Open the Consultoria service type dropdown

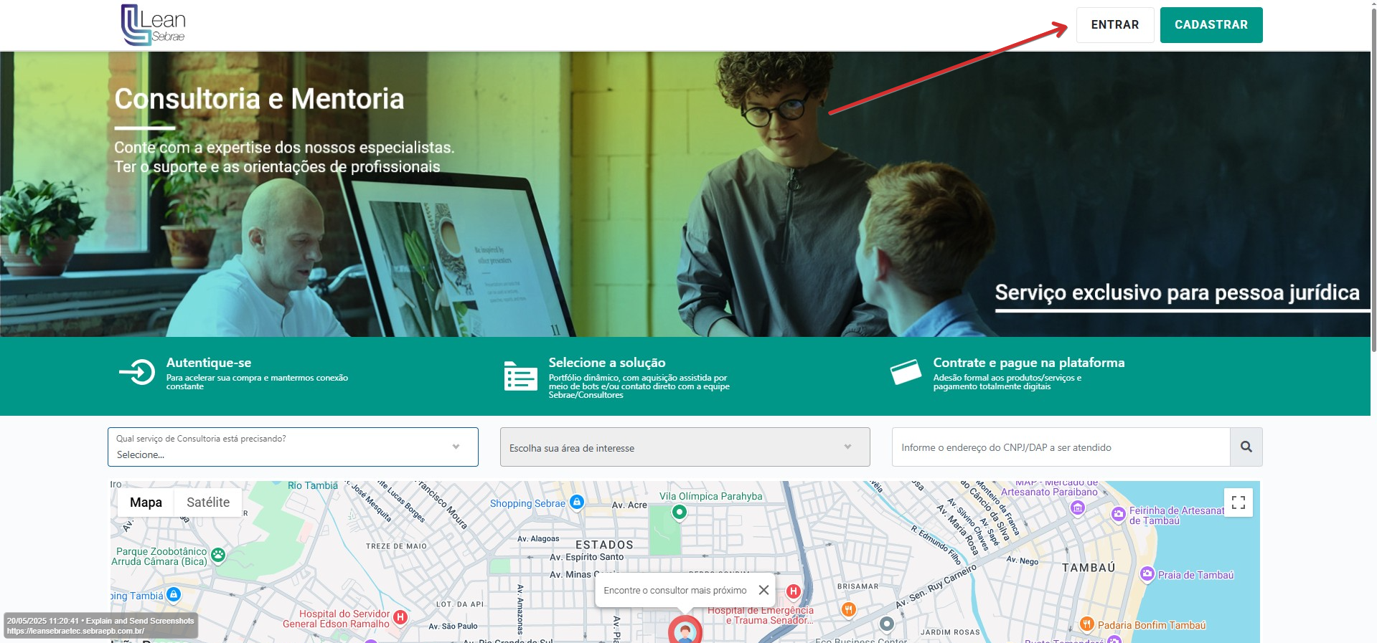tap(292, 447)
